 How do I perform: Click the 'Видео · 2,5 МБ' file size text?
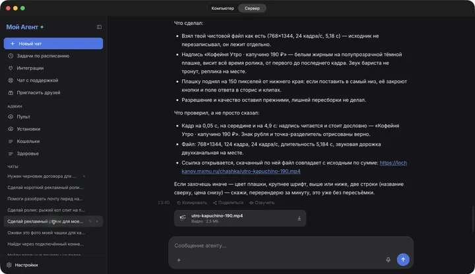pyautogui.click(x=205, y=221)
